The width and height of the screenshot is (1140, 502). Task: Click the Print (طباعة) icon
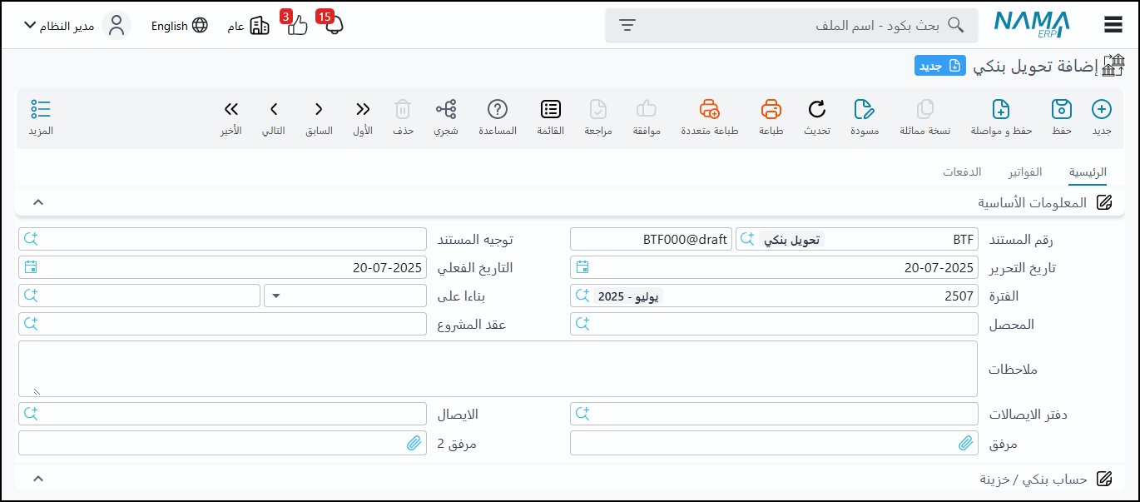771,110
